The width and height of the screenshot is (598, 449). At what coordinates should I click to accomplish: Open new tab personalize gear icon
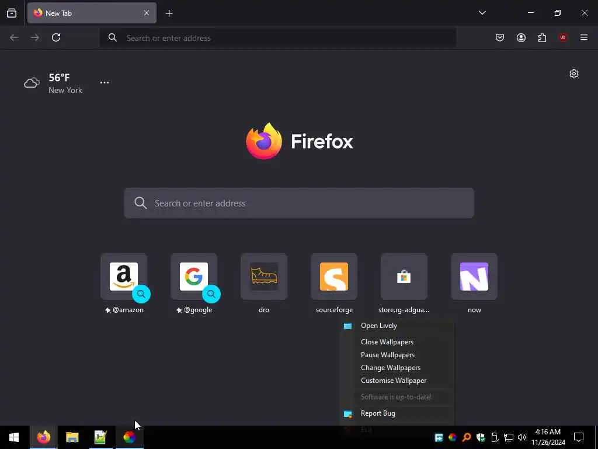click(x=574, y=74)
